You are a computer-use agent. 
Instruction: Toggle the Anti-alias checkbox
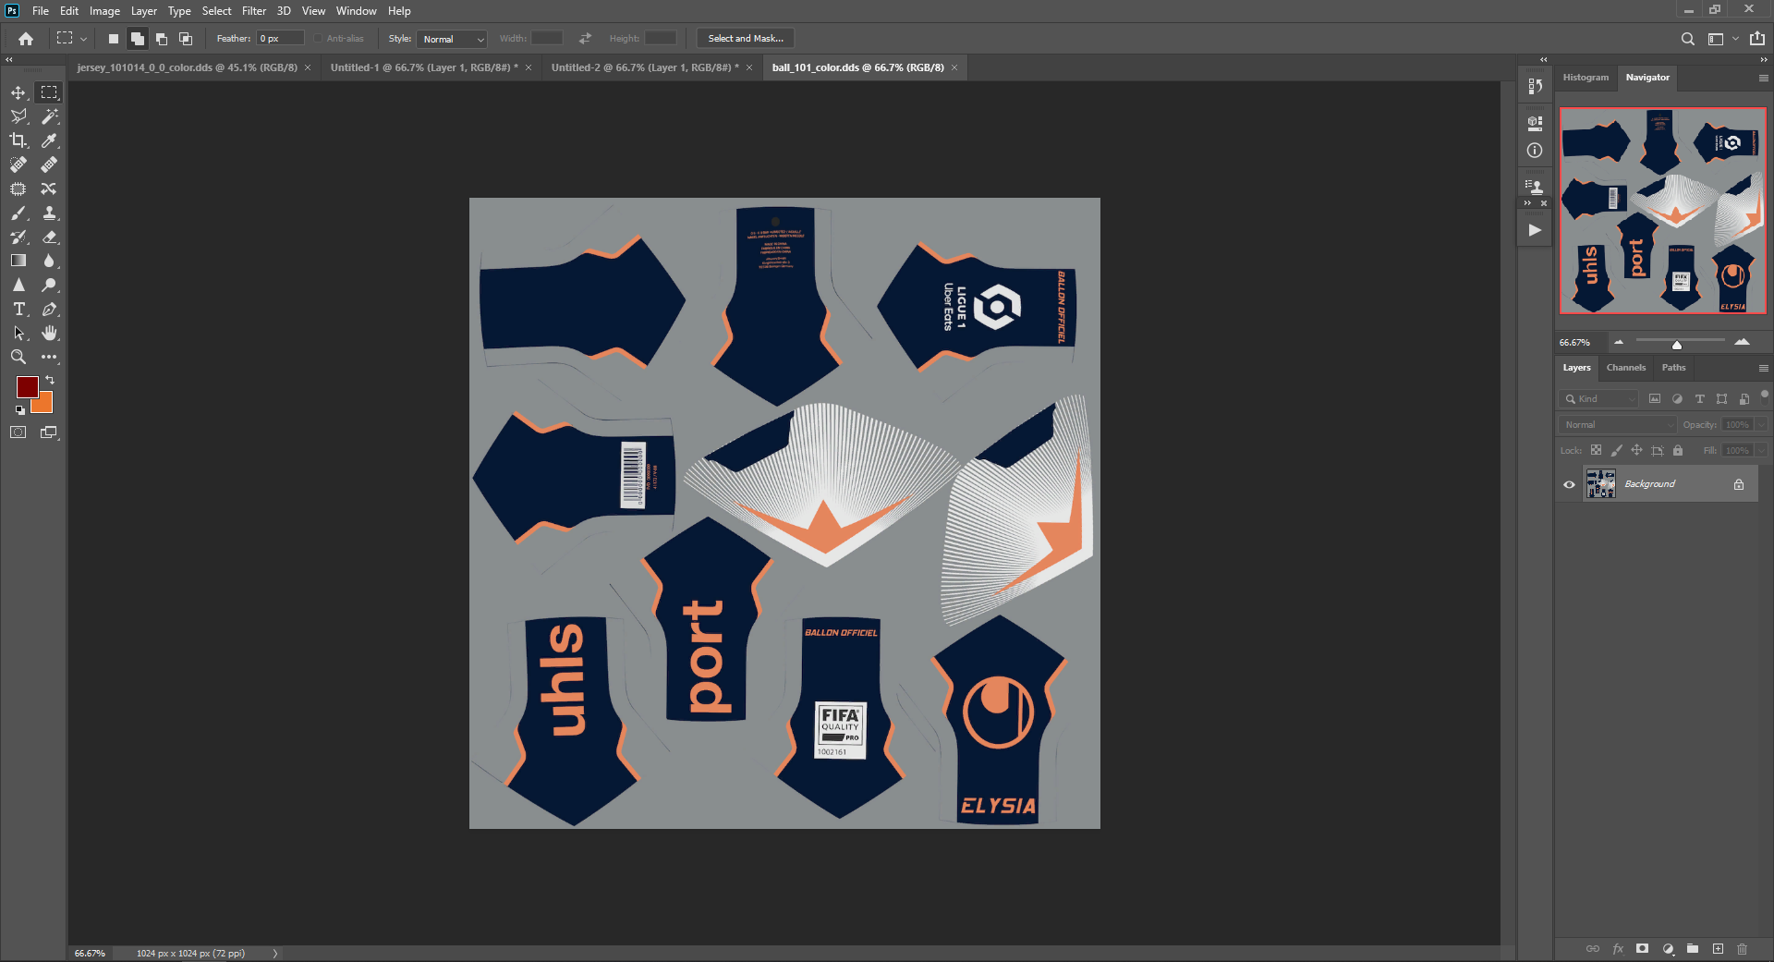point(319,39)
